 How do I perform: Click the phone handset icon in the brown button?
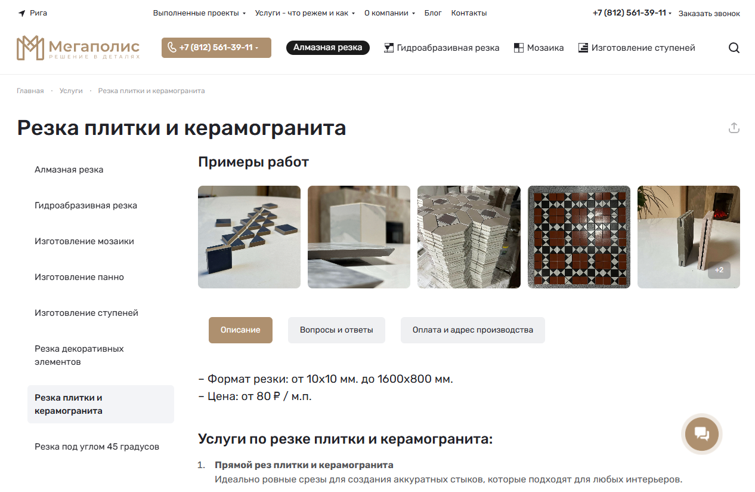pyautogui.click(x=172, y=48)
